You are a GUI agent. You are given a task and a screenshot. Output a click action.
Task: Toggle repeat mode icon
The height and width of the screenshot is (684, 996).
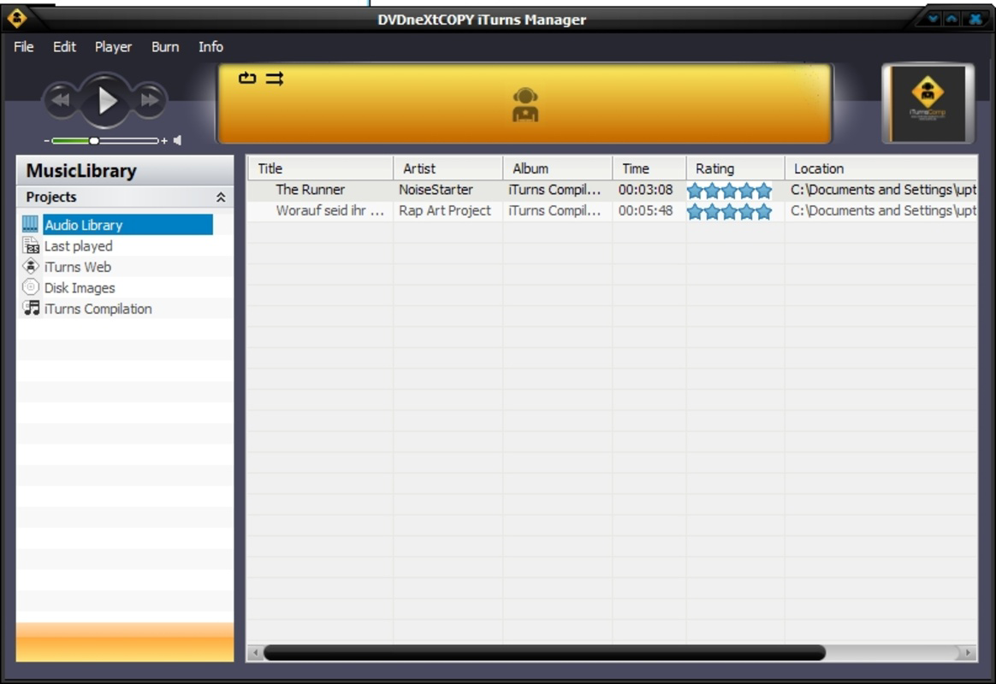click(x=247, y=78)
